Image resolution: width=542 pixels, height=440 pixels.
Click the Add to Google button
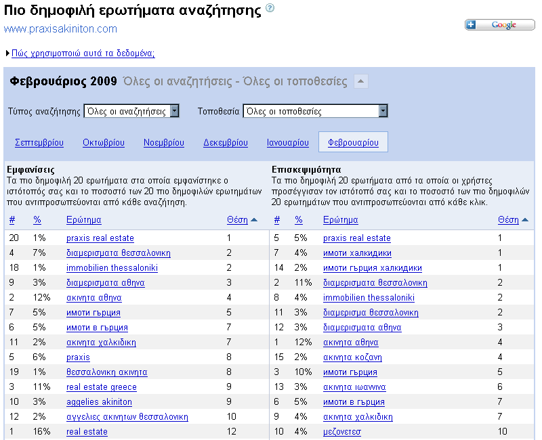click(x=500, y=25)
